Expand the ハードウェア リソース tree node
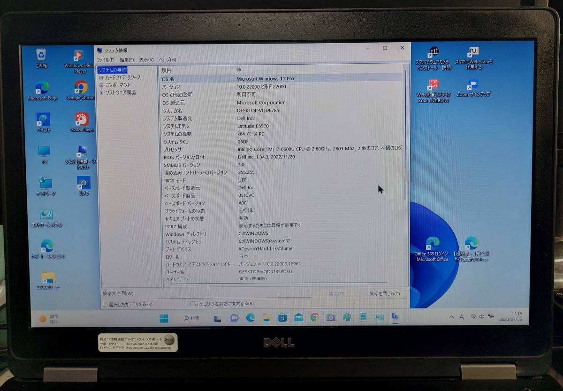Screen dimensions: 563x391 coord(102,77)
